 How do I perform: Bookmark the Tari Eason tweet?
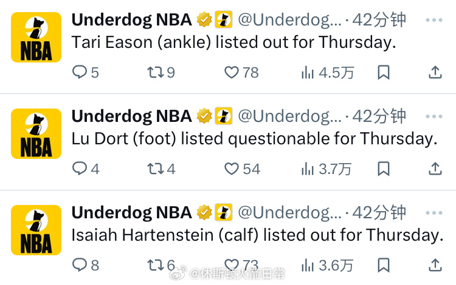coord(384,73)
